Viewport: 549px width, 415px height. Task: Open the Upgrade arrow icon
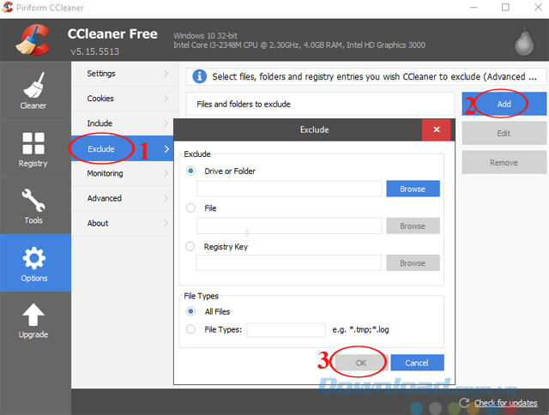(33, 314)
